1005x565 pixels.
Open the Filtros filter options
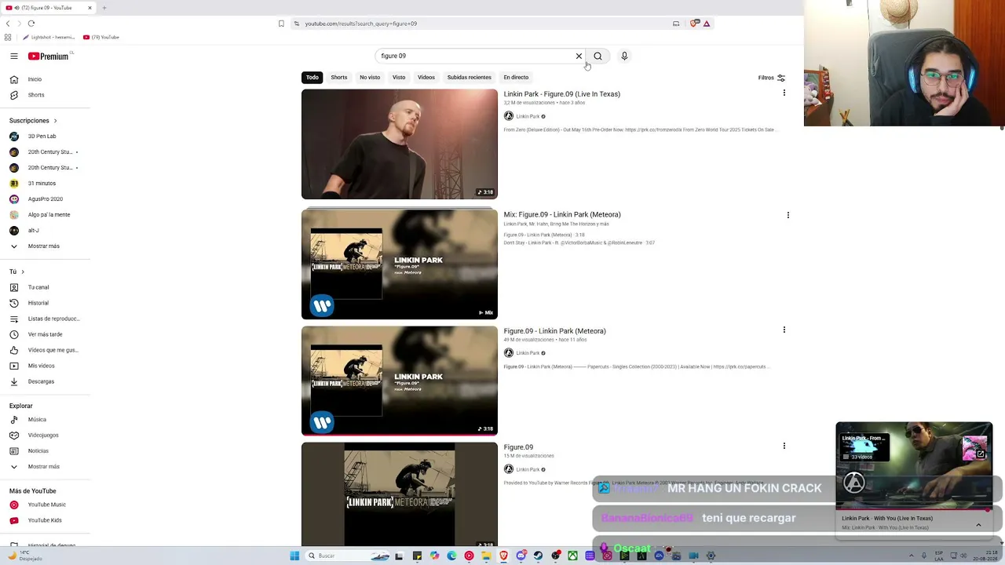(x=772, y=78)
